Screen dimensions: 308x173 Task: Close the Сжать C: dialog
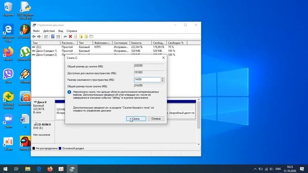(164, 58)
